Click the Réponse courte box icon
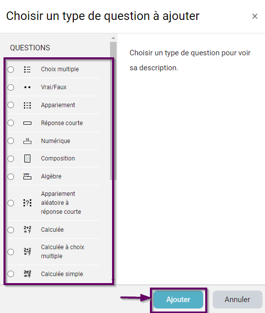 pyautogui.click(x=27, y=123)
